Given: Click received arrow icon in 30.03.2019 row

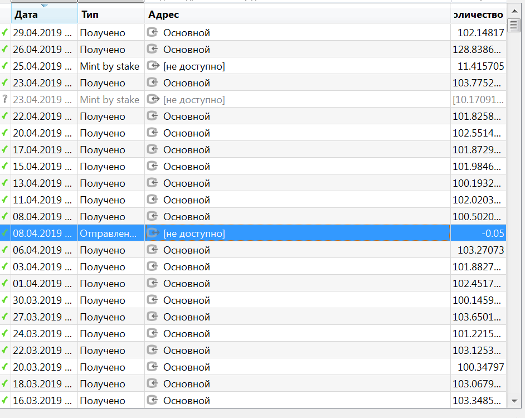Looking at the screenshot, I should coord(152,300).
